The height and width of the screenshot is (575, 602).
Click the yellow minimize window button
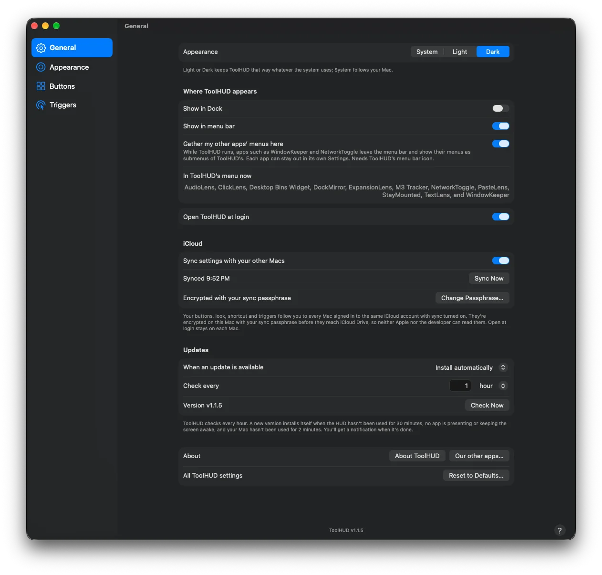click(45, 26)
